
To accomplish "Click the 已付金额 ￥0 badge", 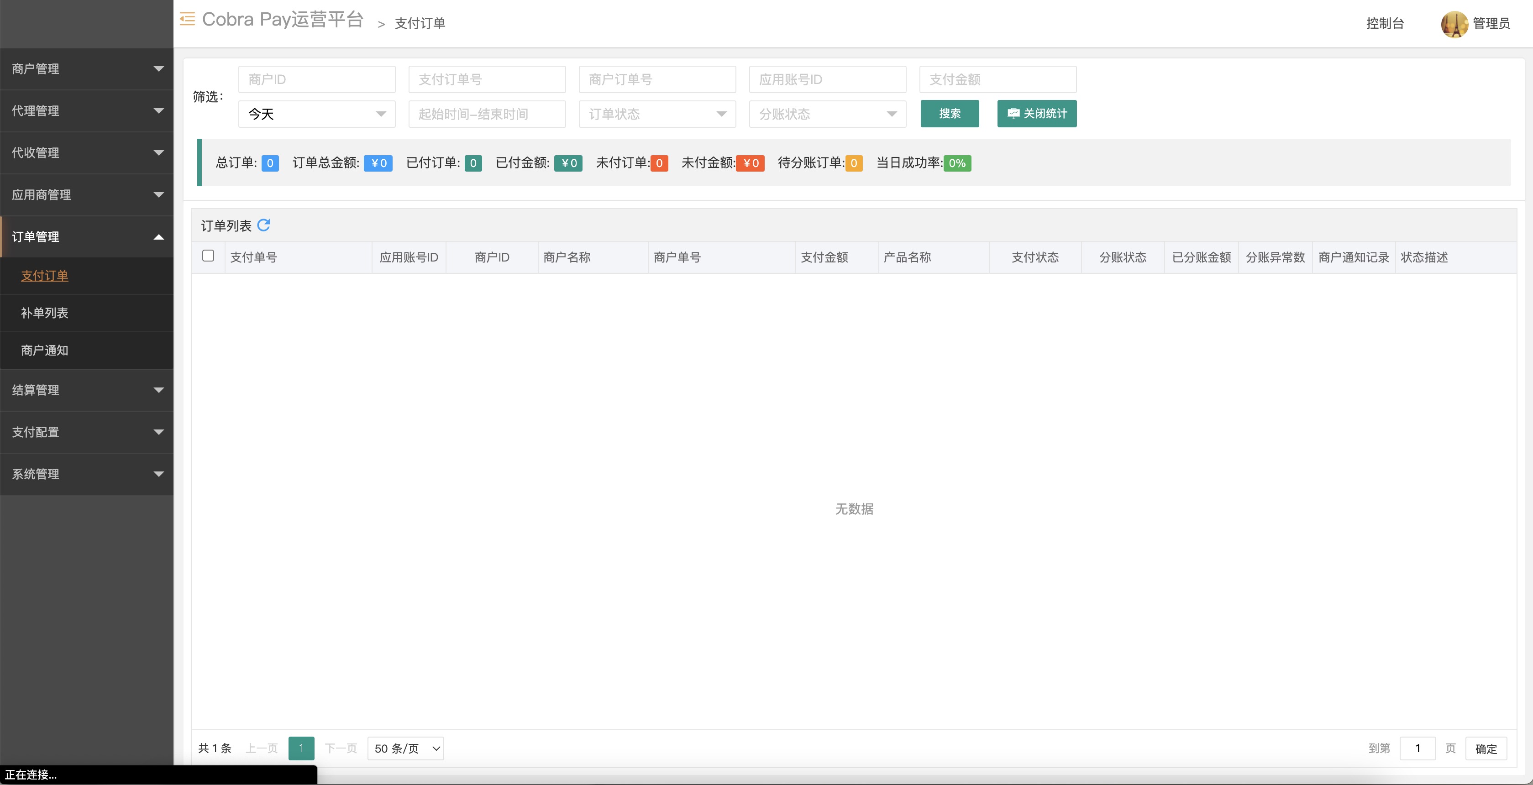I will [568, 163].
